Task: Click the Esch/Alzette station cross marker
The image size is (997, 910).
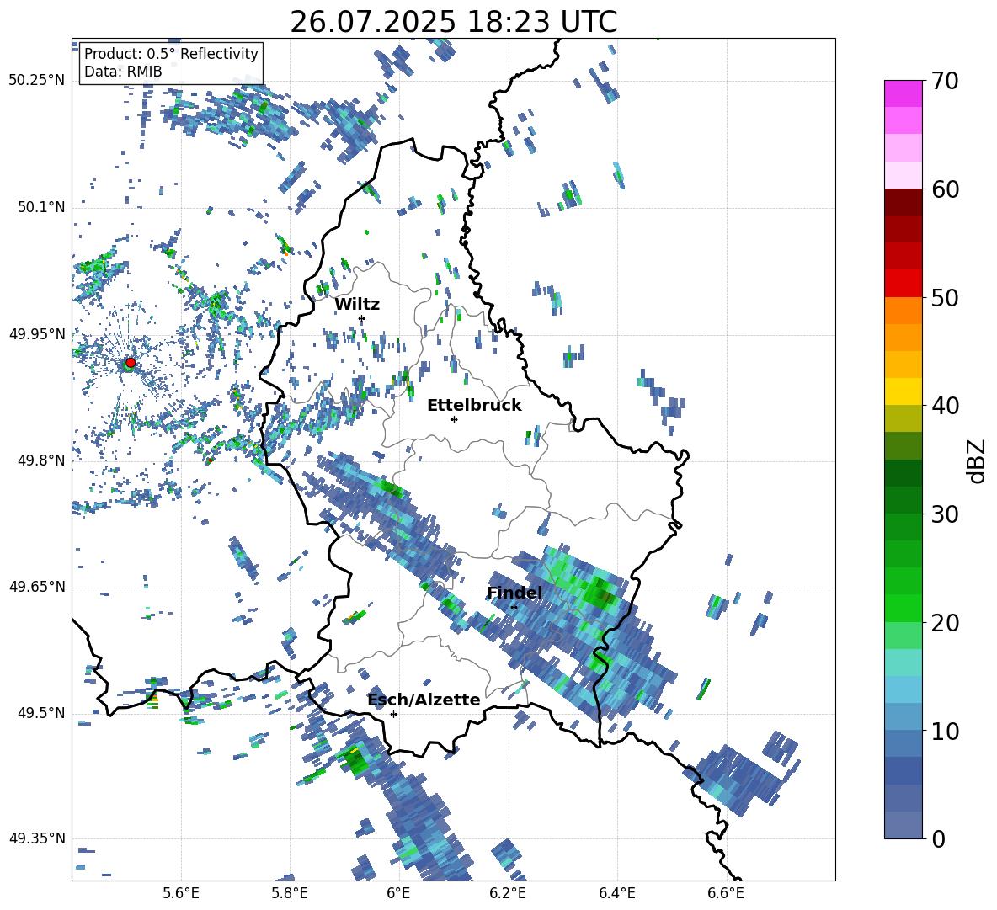Action: coord(393,714)
